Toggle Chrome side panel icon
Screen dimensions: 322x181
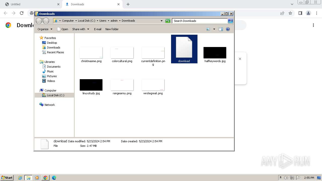(300, 13)
